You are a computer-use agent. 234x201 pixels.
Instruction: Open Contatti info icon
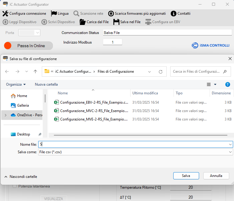click(x=173, y=14)
